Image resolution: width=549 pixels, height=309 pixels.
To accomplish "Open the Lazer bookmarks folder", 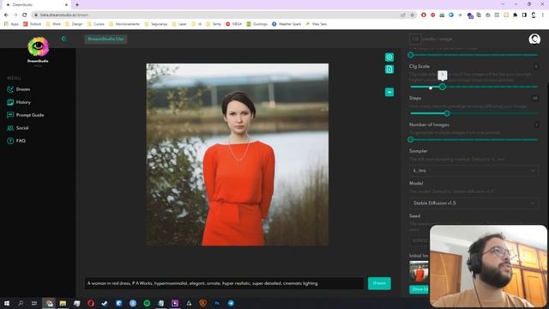I will [179, 24].
